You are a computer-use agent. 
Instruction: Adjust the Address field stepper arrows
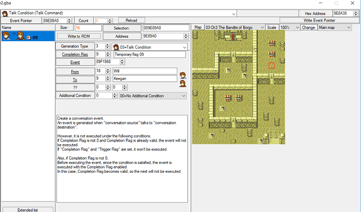[x=186, y=36]
